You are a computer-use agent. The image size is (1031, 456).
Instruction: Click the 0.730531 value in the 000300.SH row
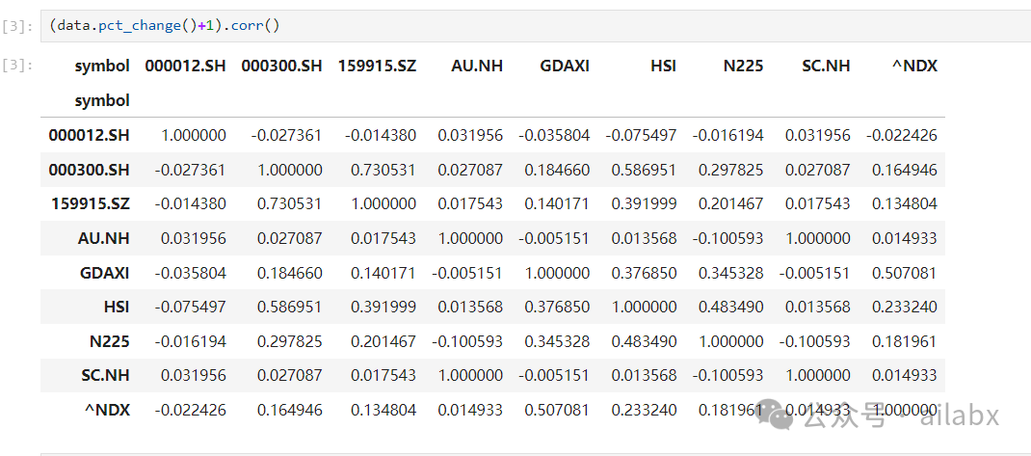click(383, 170)
